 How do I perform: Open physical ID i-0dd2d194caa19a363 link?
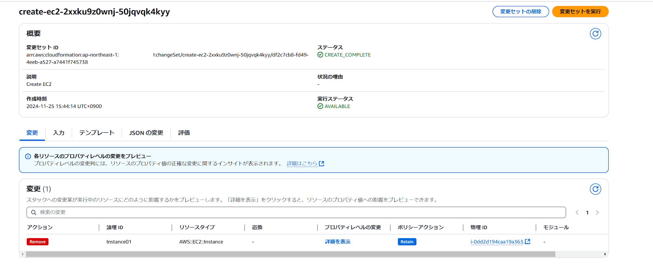coord(497,242)
